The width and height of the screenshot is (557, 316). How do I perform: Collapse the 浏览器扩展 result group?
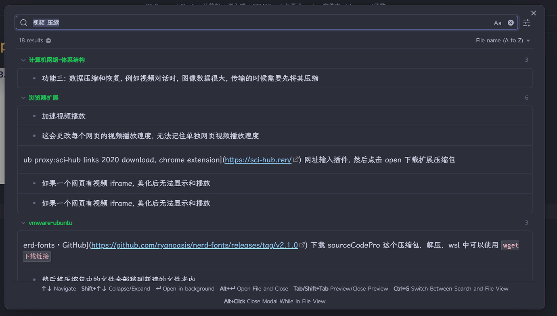pos(23,98)
